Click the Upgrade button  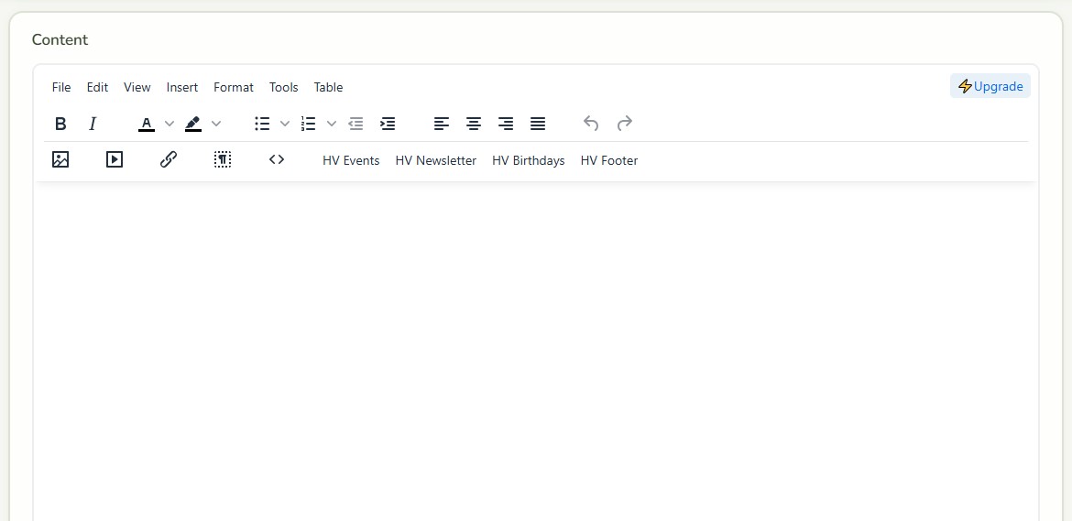990,87
